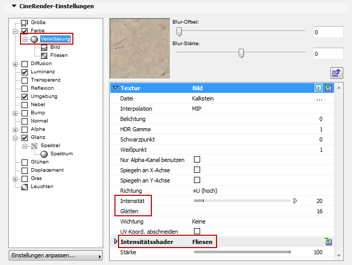The width and height of the screenshot is (352, 265).
Task: Expand the Intensitätsshader section triangle
Action: pos(116,241)
